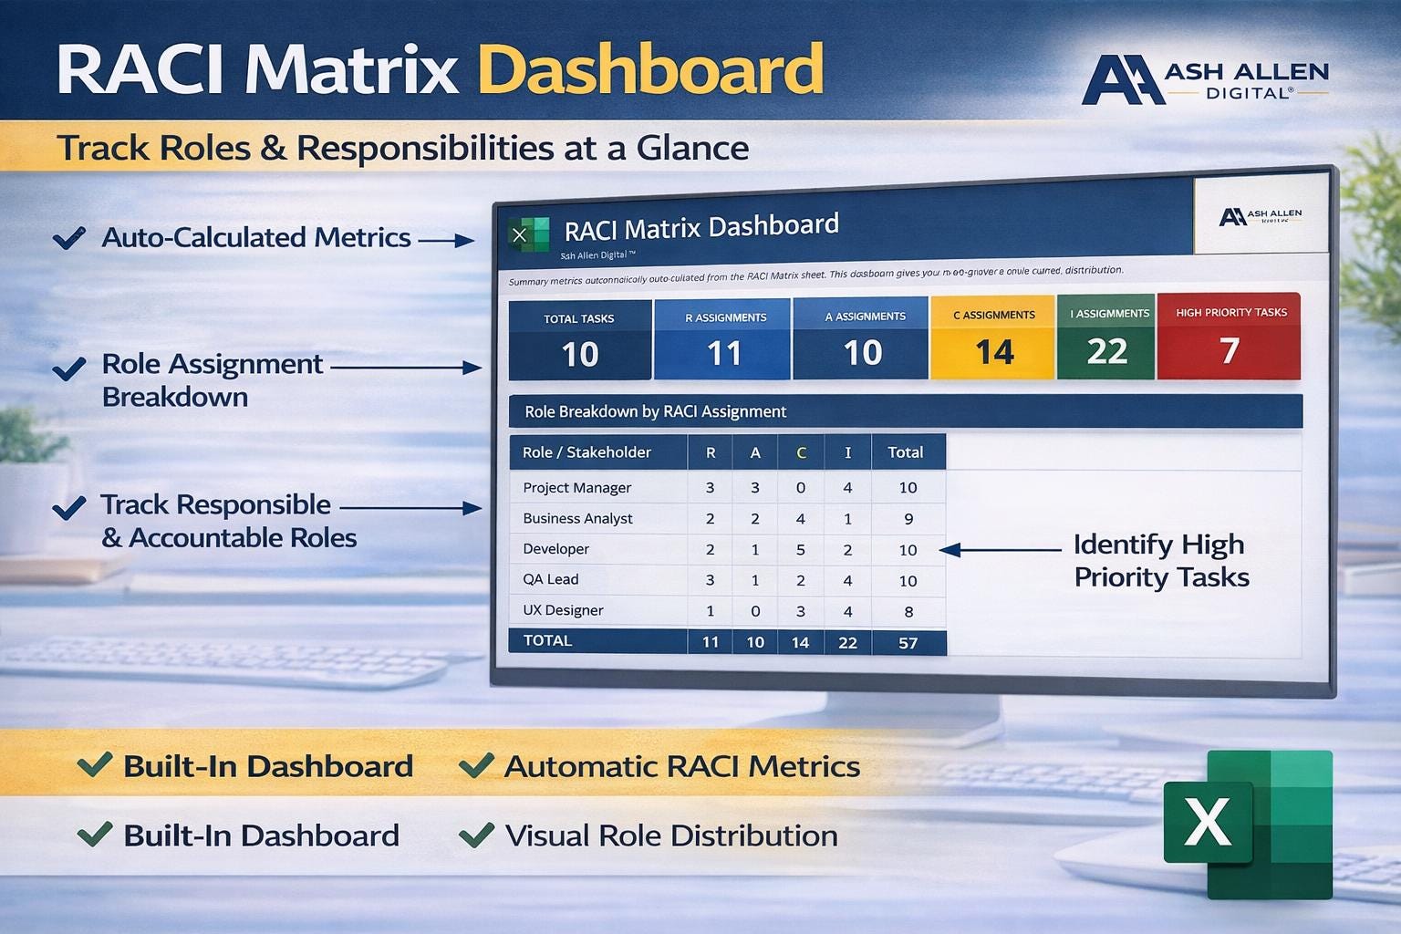Click the Track Responsible & Accountable Roles label

[x=228, y=521]
